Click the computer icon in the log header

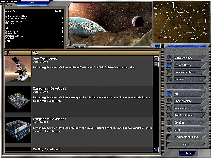click(35, 53)
